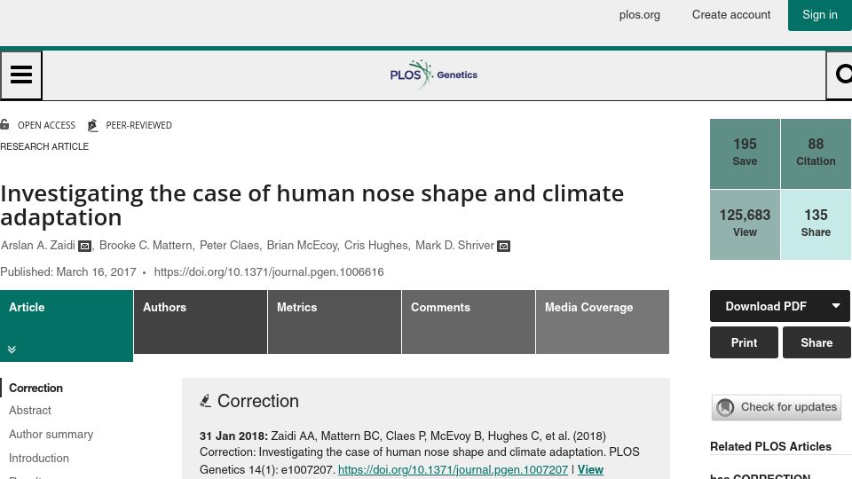Switch to the Authors tab
This screenshot has width=852, height=479.
point(201,322)
